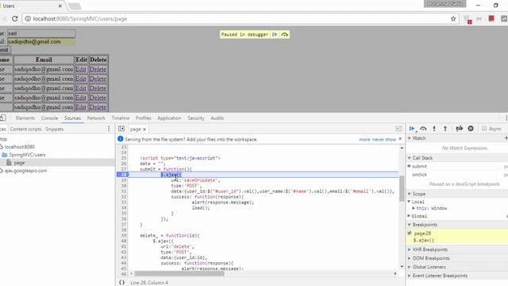Collapse the Scope section
This screenshot has width=508, height=286.
(410, 194)
